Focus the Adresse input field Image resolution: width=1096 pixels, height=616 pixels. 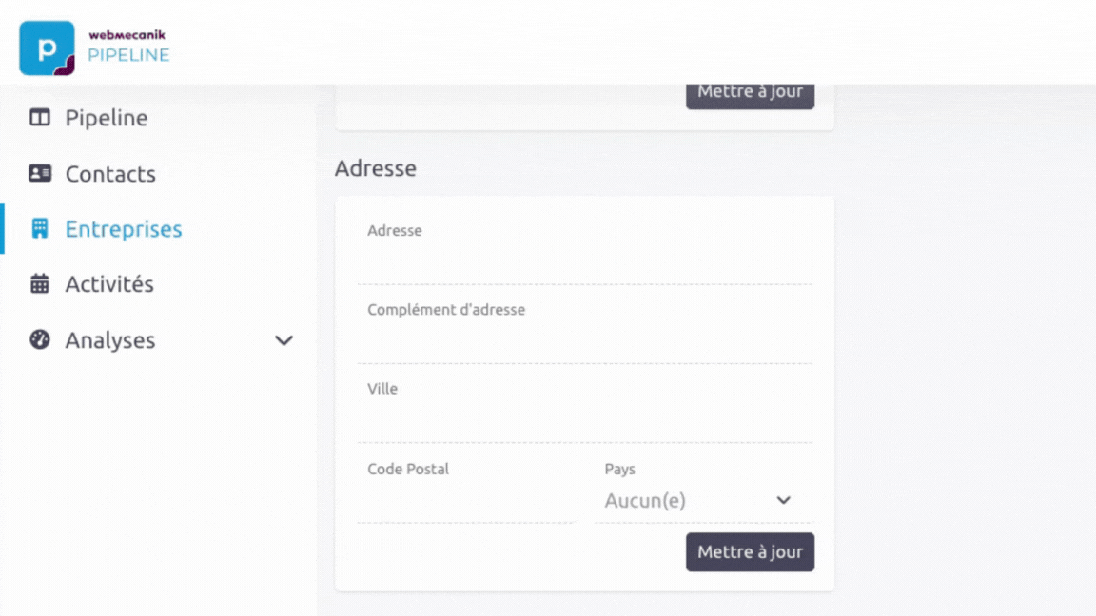click(584, 262)
